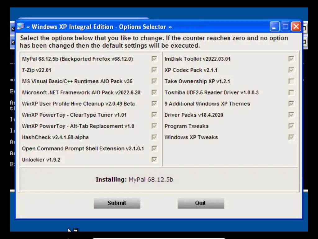Click the Submit button
Viewport: 318px width, 239px height.
[x=117, y=203]
